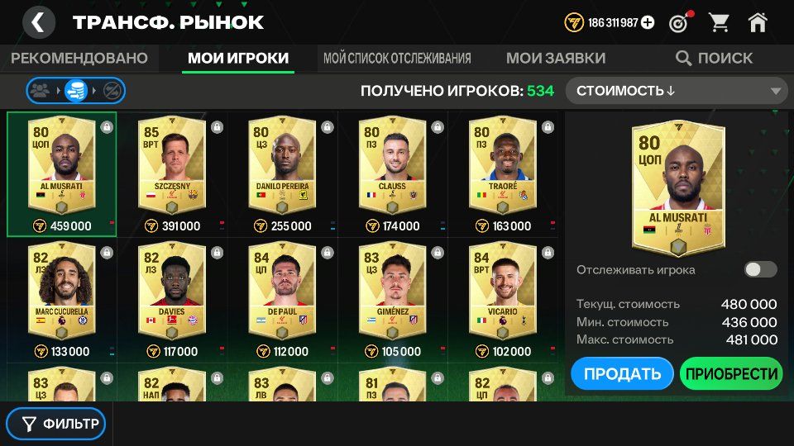Switch to МОИ ЗАЯВКИ tab
The width and height of the screenshot is (794, 446).
556,58
